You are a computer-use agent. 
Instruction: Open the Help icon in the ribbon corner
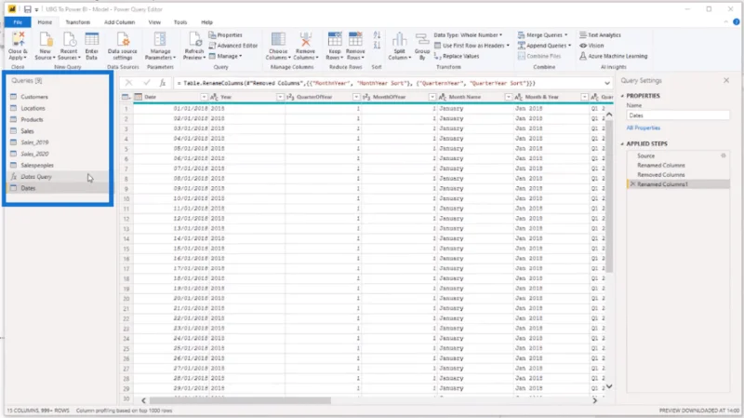[x=736, y=21]
